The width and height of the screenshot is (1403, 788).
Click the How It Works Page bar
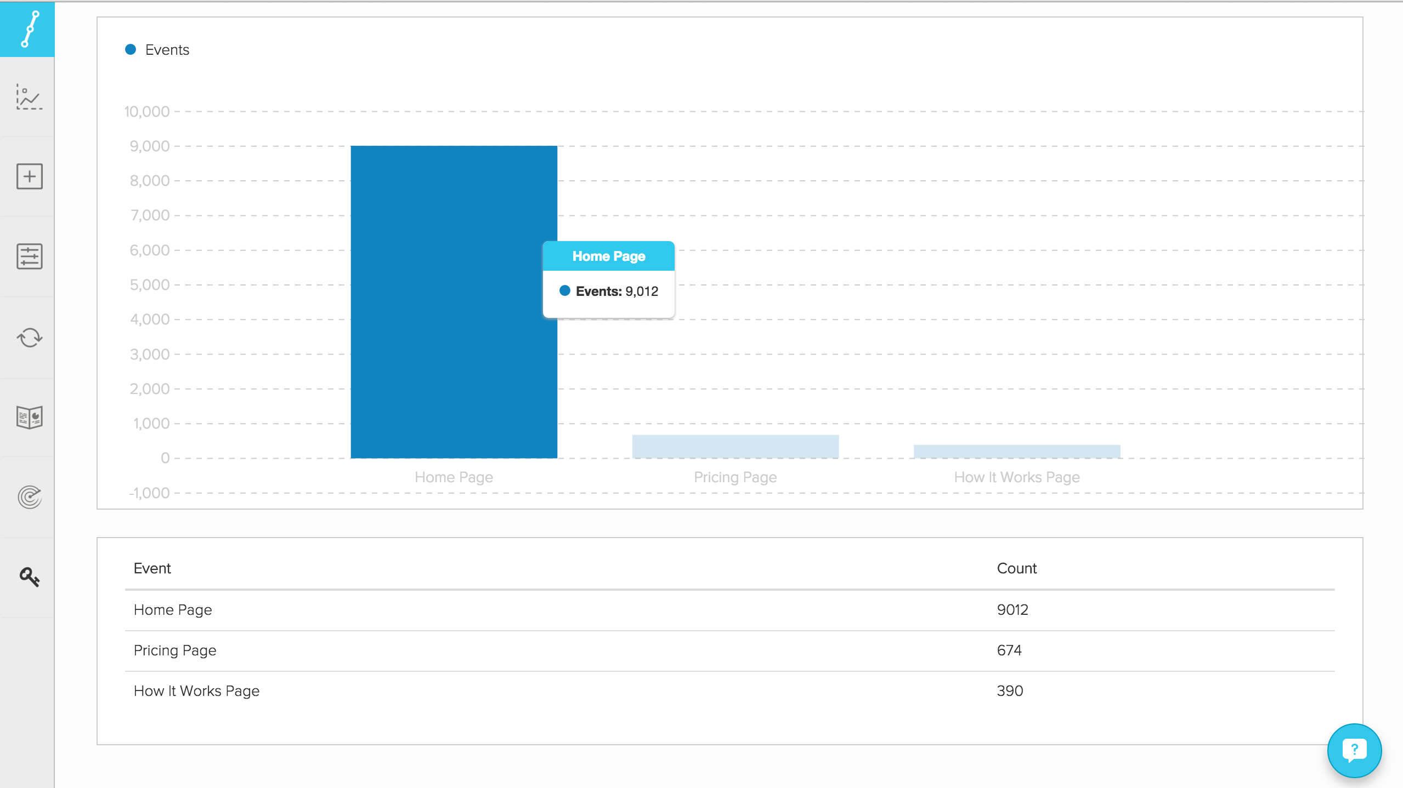(x=1016, y=451)
